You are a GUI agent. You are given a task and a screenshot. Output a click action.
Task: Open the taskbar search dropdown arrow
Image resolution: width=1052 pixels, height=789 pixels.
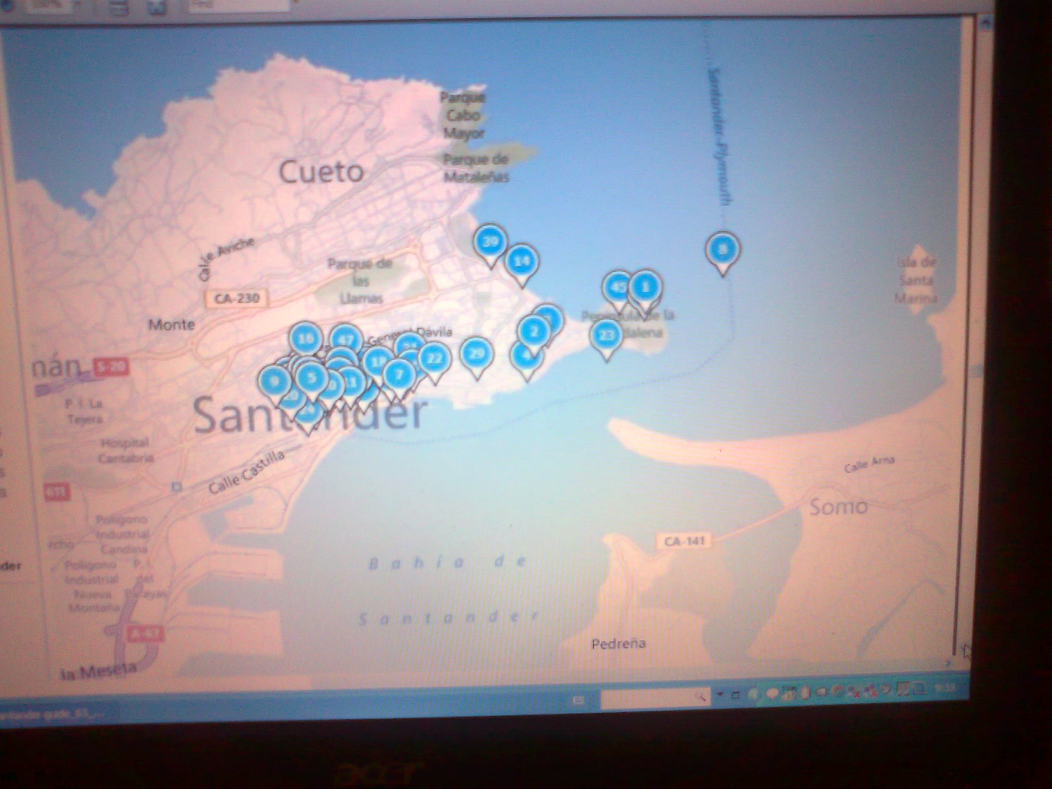(x=719, y=695)
